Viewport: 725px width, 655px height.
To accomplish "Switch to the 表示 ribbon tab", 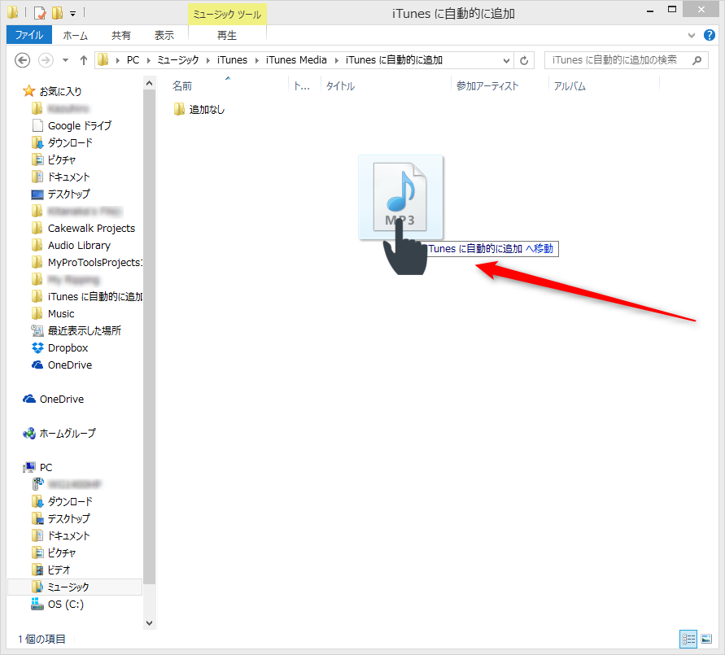I will [x=164, y=35].
